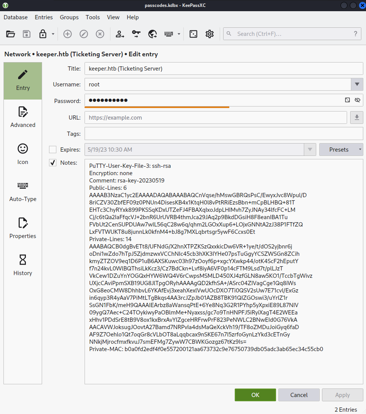366x414 pixels.
Task: Switch to Auto-Type sidebar section
Action: (23, 191)
